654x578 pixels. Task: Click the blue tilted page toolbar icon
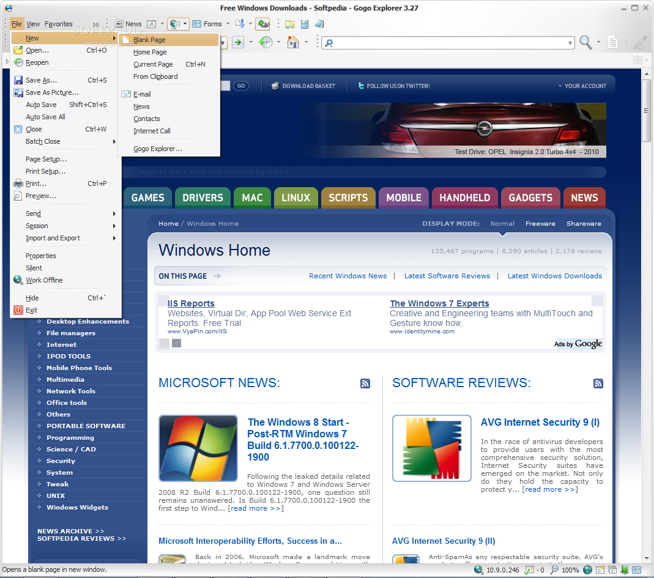(319, 24)
